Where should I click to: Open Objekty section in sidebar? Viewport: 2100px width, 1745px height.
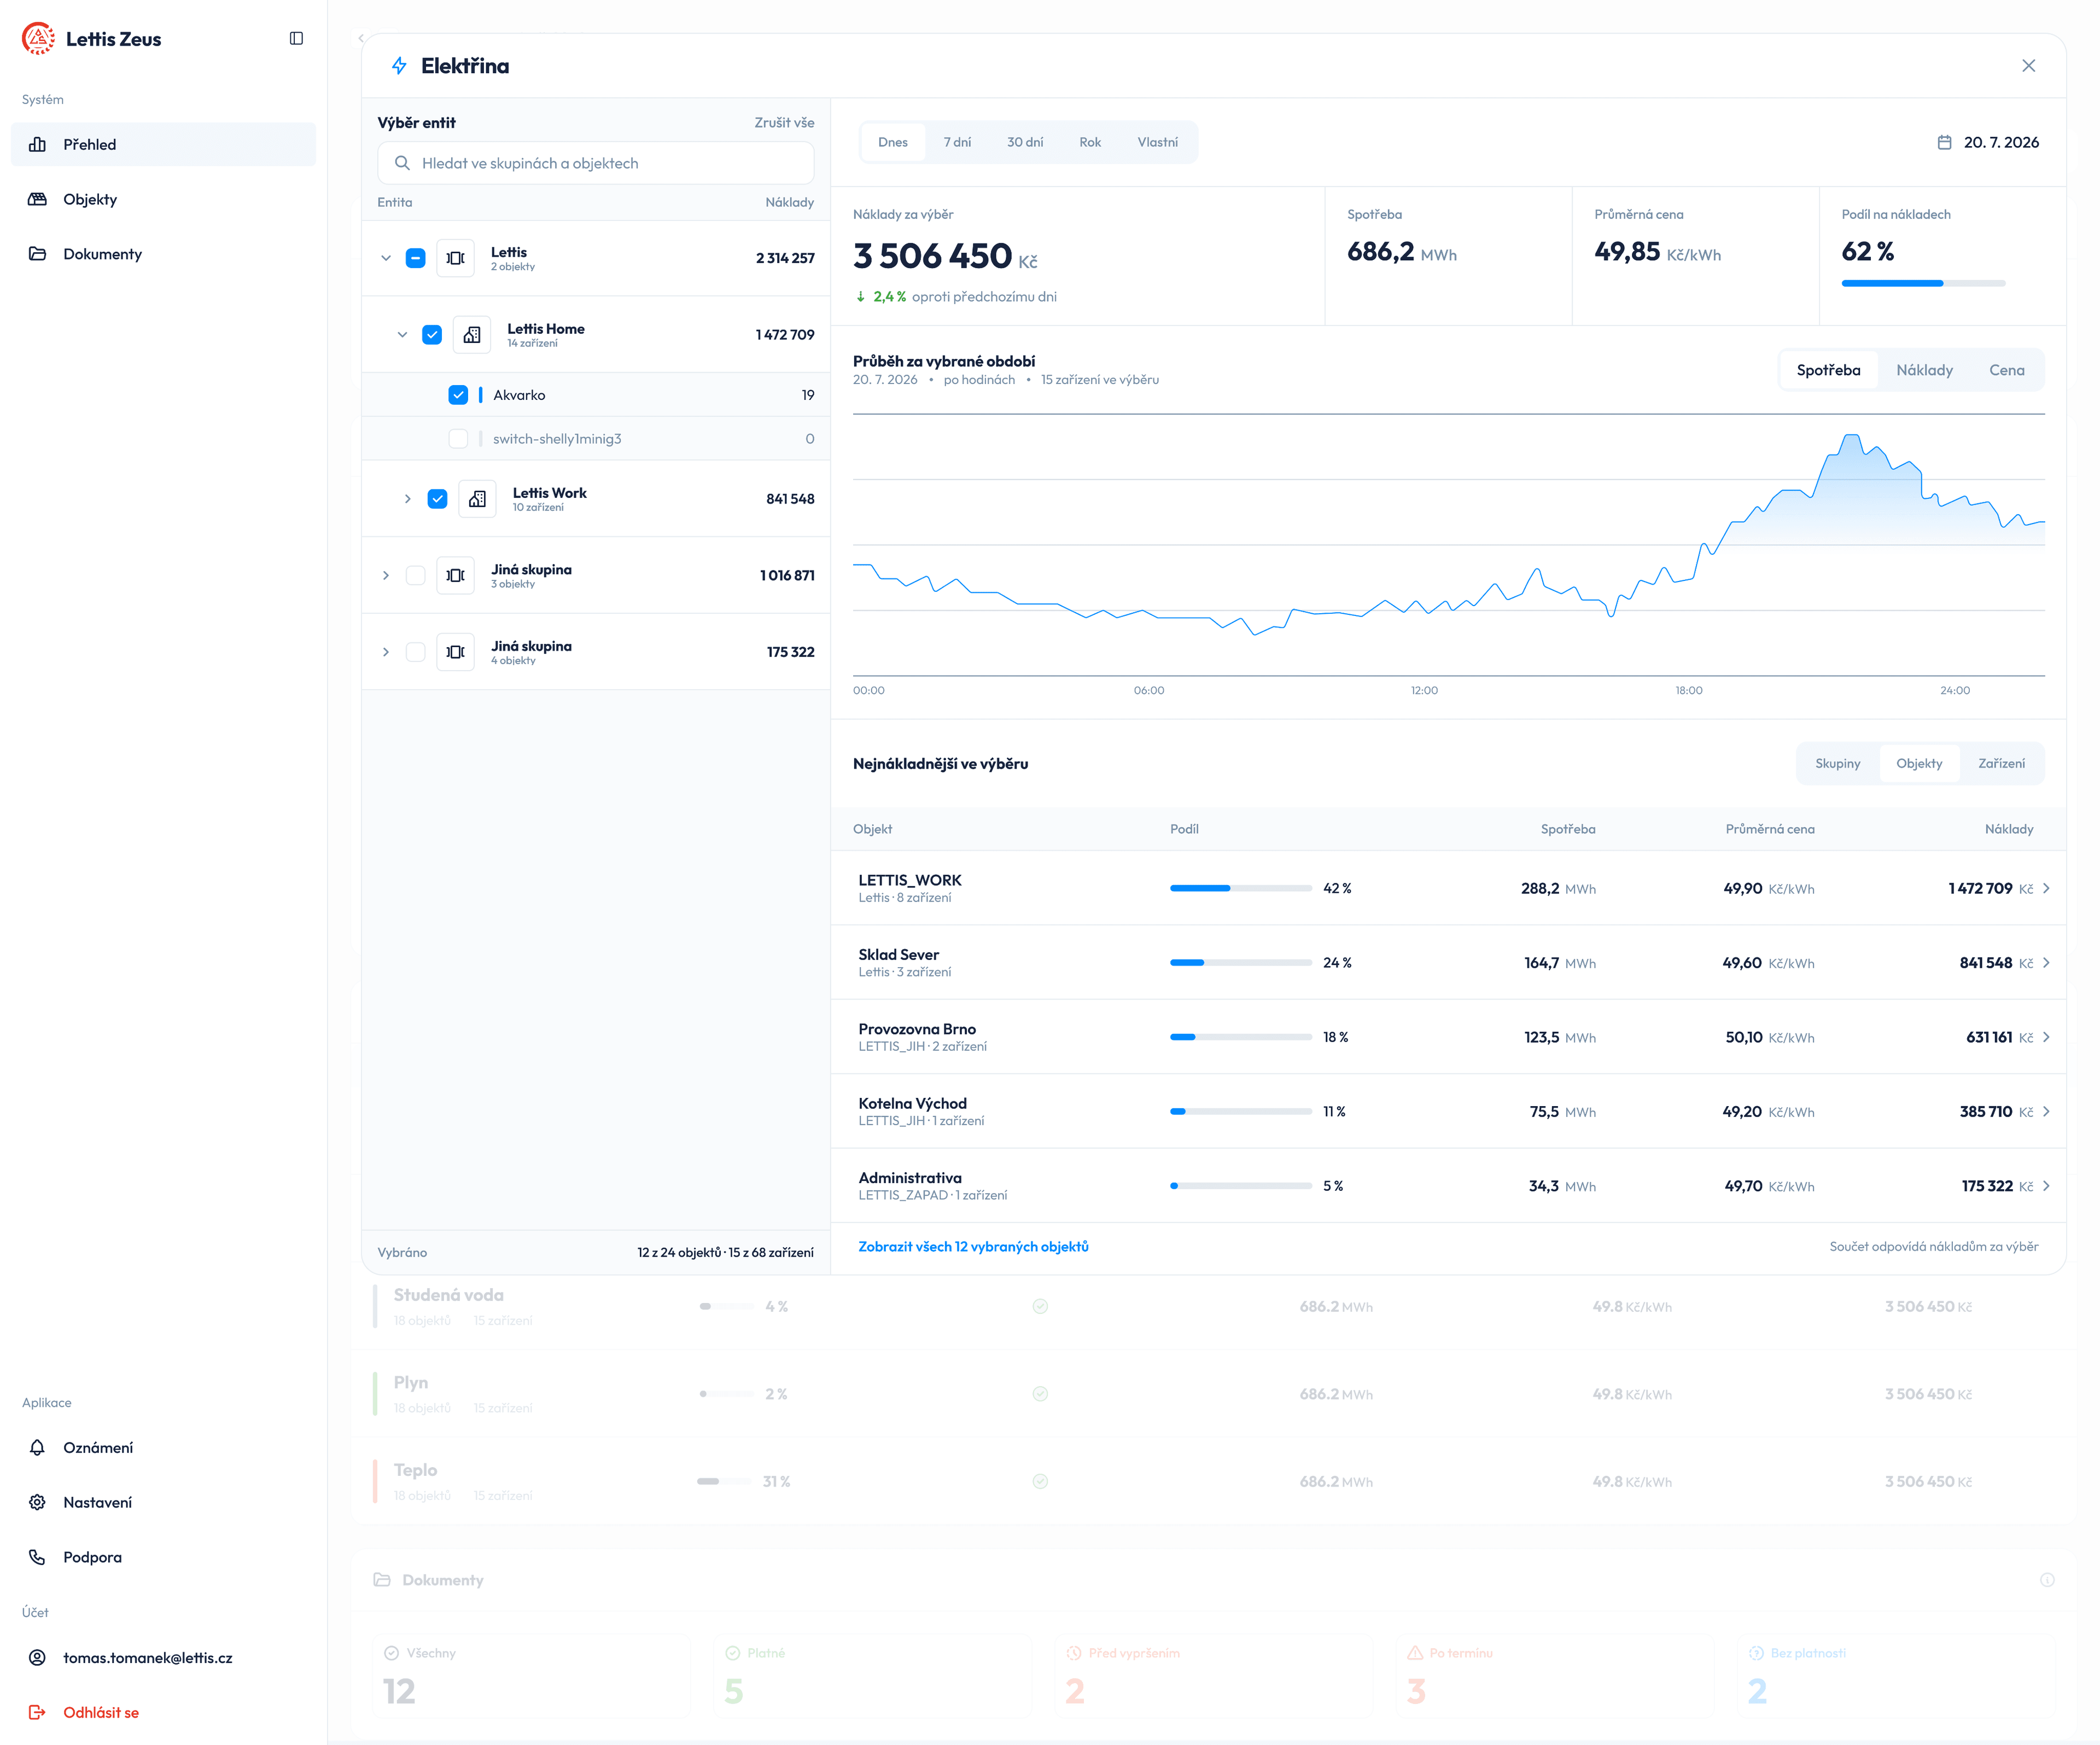[x=163, y=199]
